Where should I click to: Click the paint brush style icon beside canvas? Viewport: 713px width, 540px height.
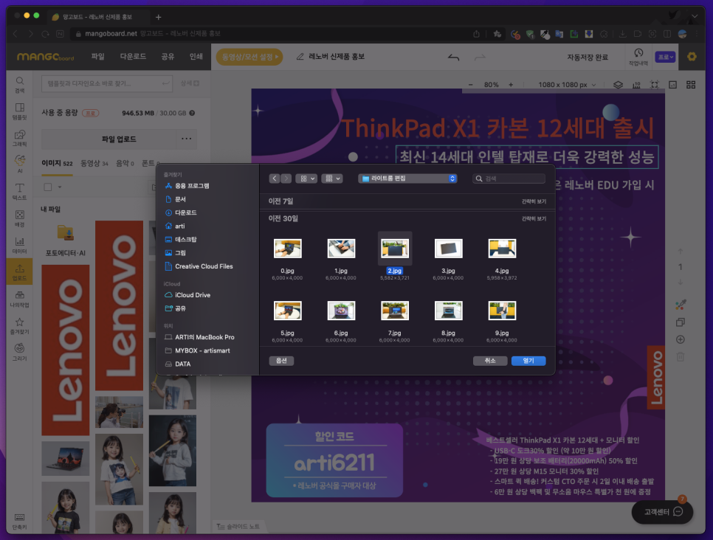pos(681,305)
